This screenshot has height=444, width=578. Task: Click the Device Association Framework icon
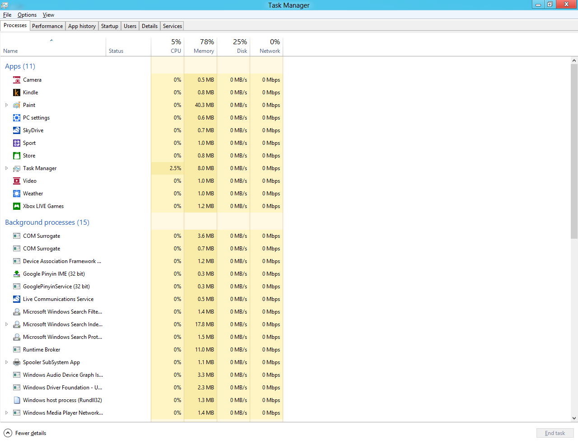point(17,261)
